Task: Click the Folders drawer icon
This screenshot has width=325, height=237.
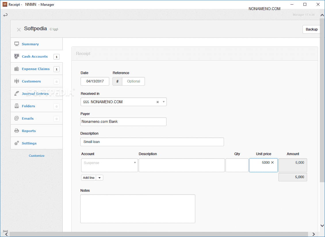Action: (x=17, y=106)
